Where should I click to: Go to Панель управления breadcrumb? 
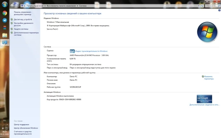pos(35,6)
